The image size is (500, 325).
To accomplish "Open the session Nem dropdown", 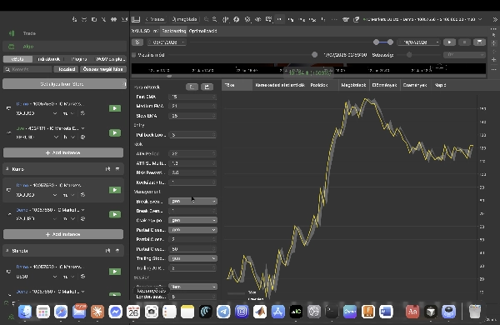I will (x=192, y=287).
